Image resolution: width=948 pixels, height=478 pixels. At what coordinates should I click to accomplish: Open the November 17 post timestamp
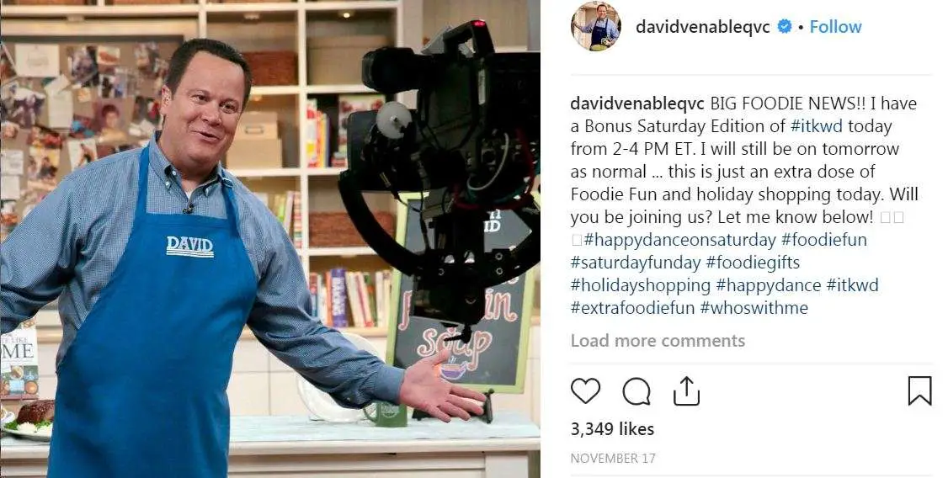(613, 459)
